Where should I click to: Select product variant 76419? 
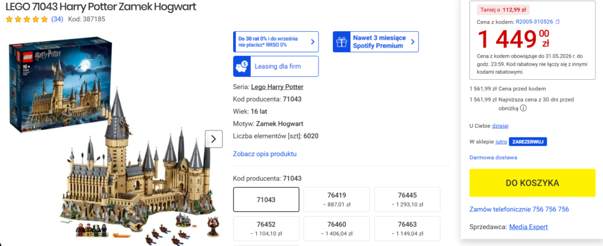coord(336,199)
